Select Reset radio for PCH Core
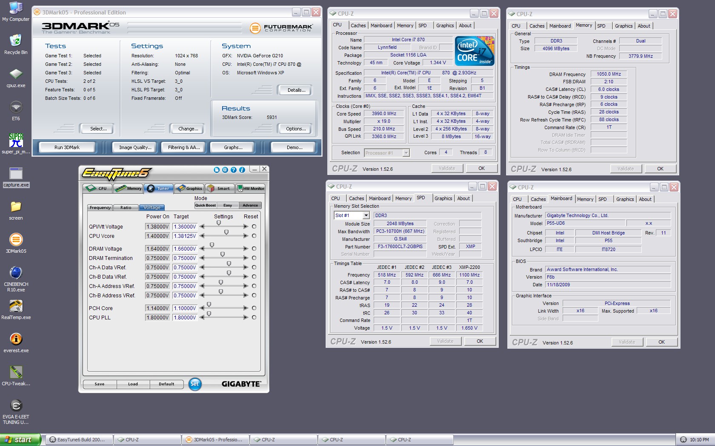The image size is (715, 446). point(254,308)
